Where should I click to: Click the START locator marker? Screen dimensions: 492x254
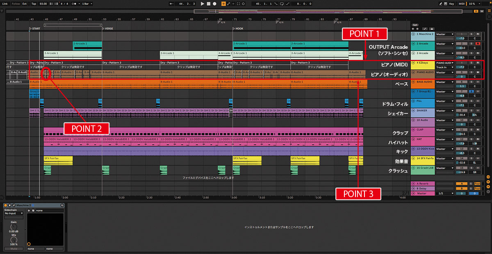pos(35,29)
